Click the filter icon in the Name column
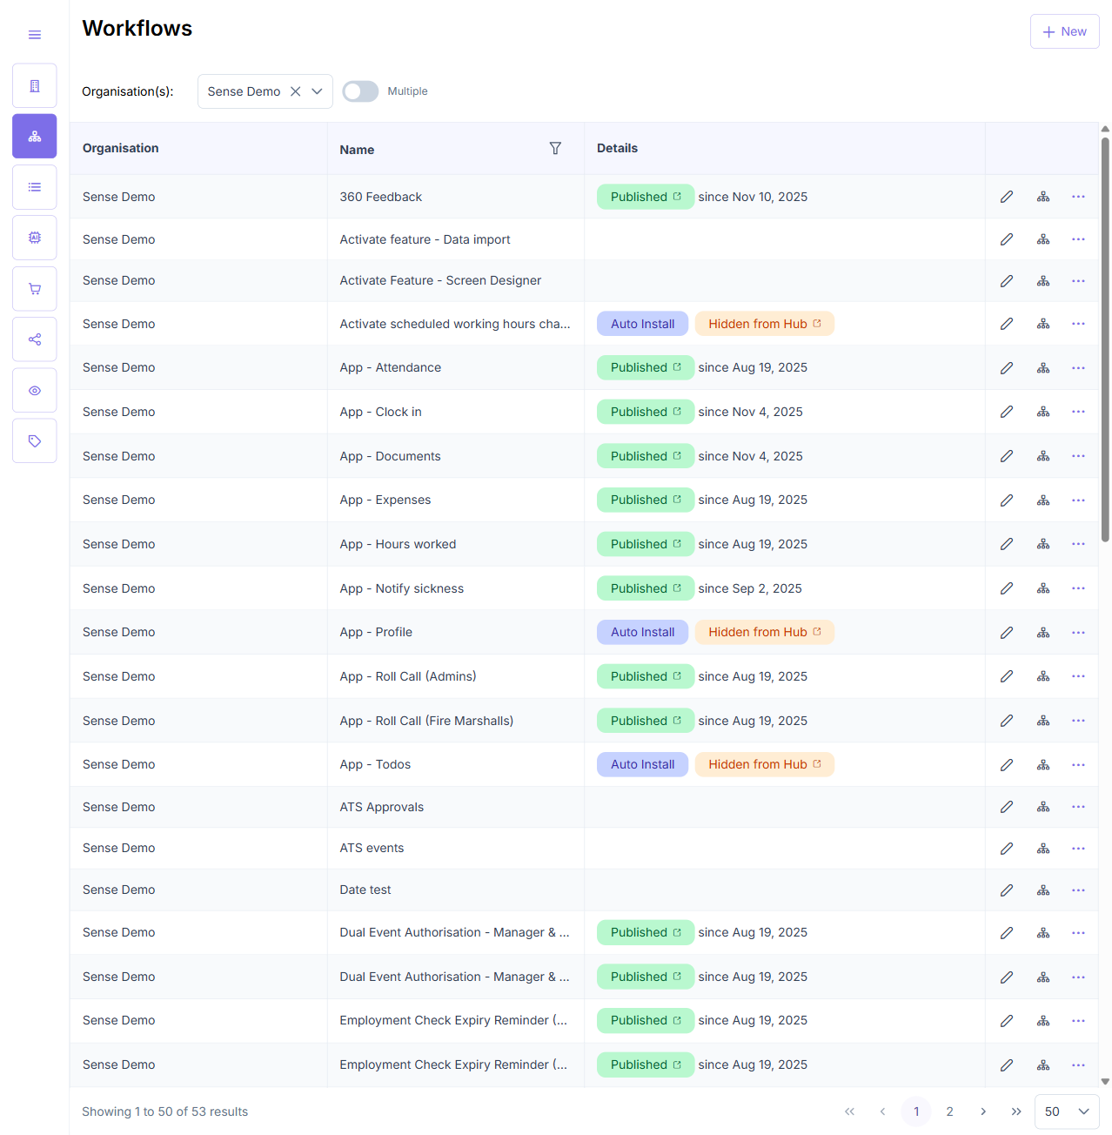1112x1135 pixels. 555,149
